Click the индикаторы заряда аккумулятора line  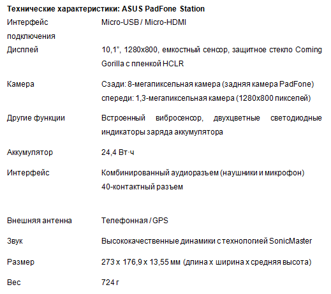(x=162, y=132)
